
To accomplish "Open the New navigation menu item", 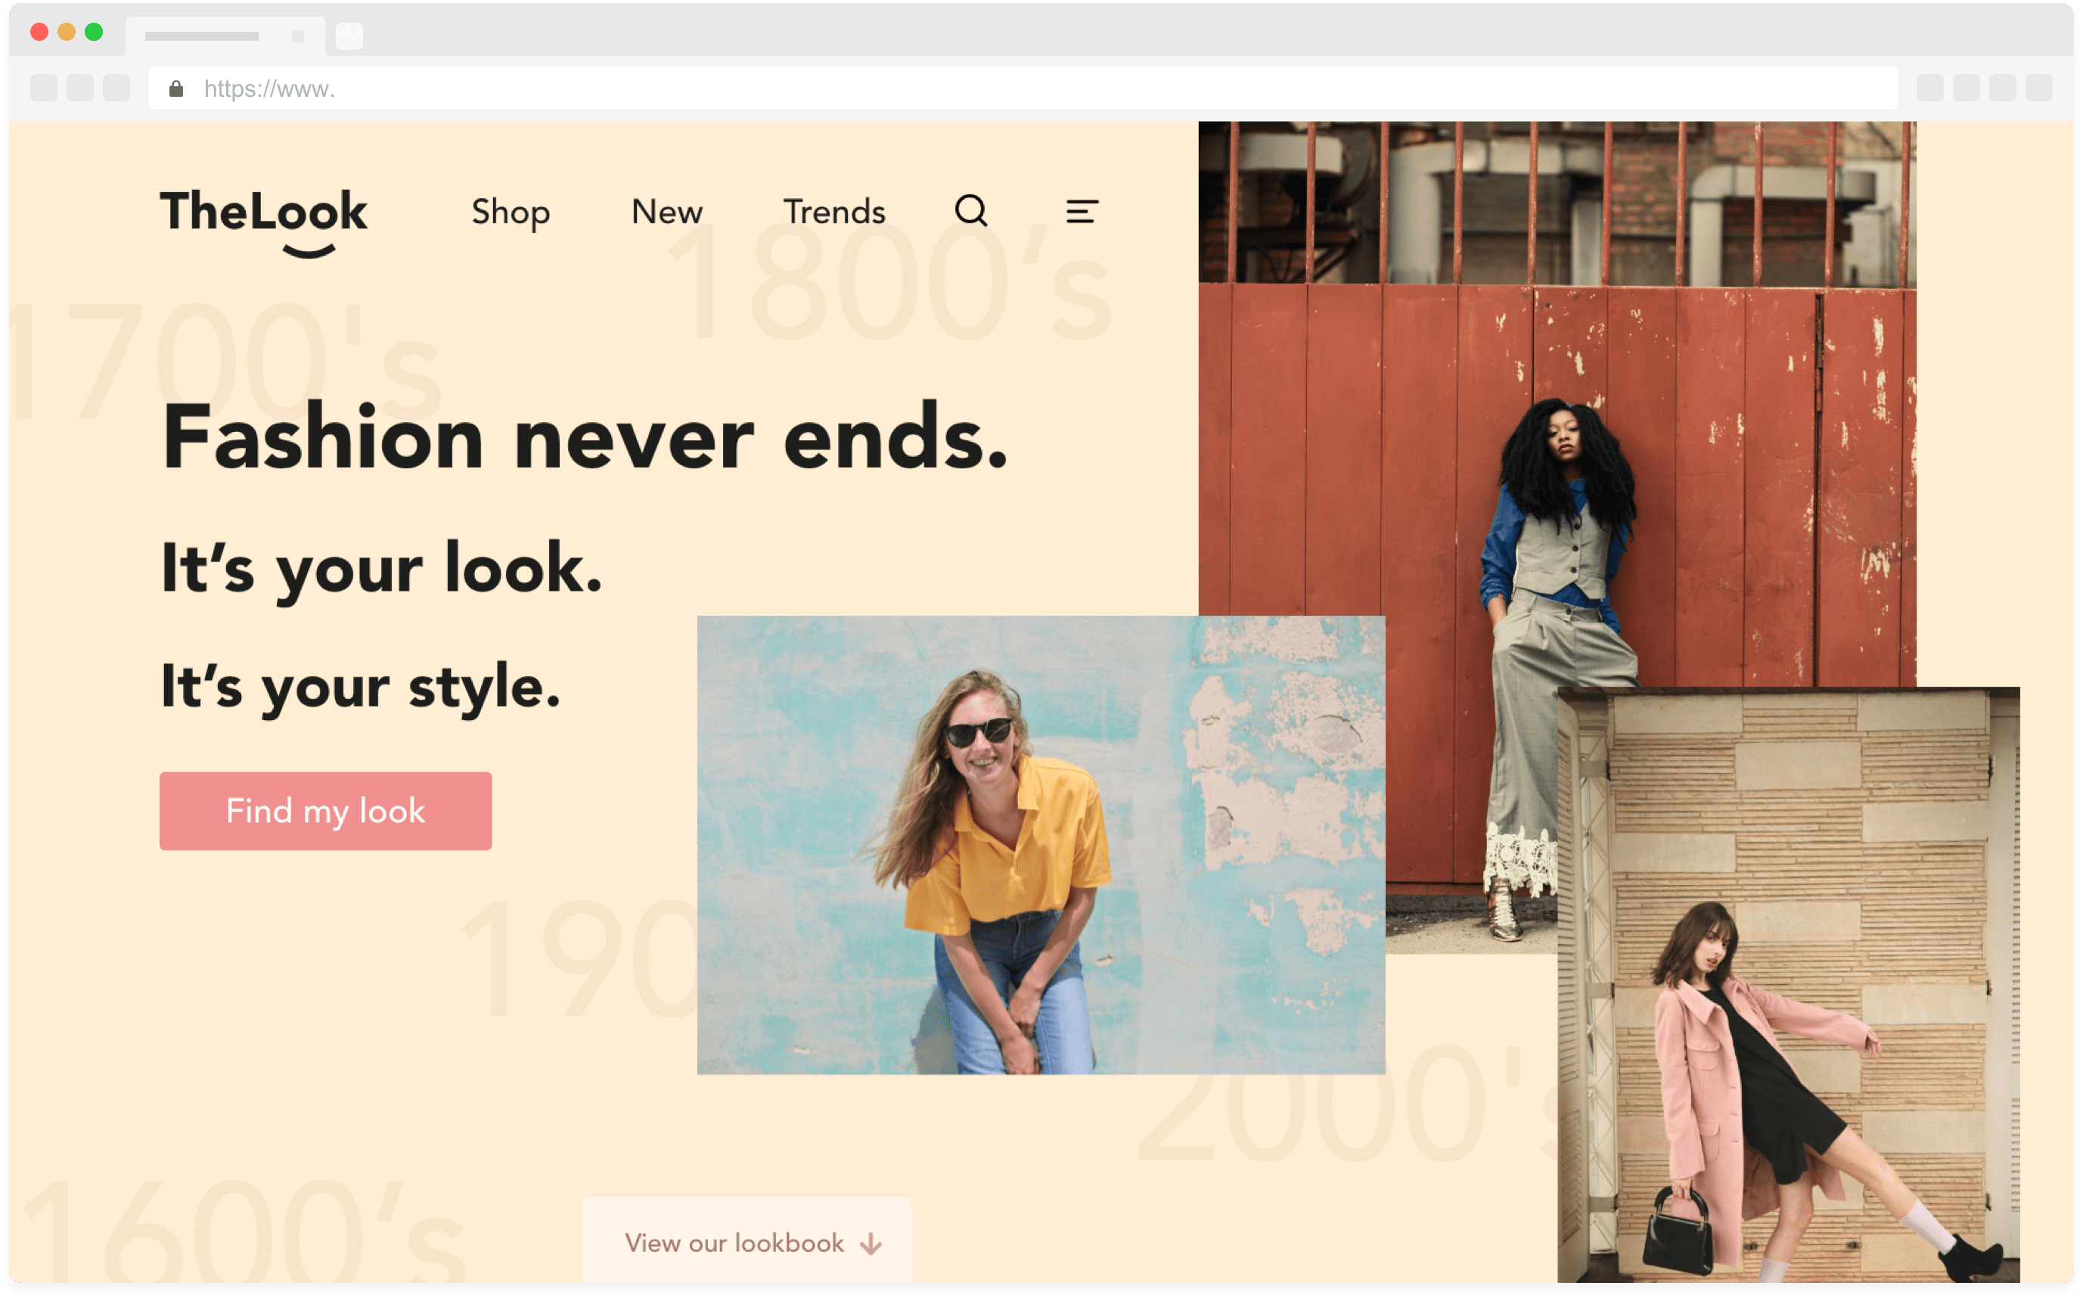I will (669, 213).
